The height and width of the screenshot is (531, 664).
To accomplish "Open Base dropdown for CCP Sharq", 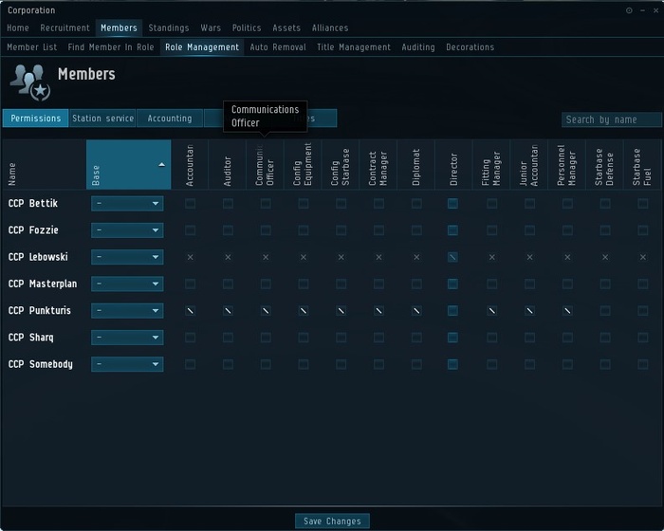I will 127,338.
